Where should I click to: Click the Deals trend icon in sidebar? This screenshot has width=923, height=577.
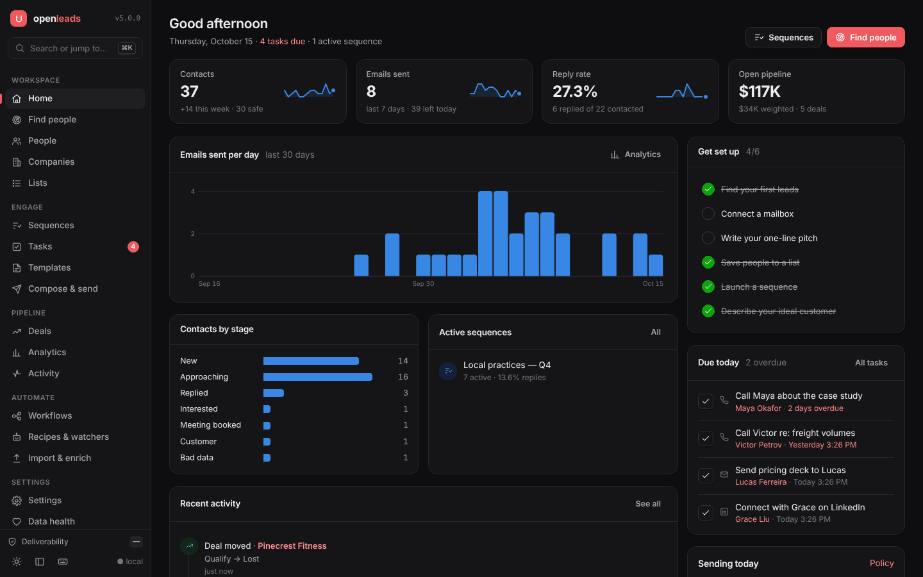click(17, 331)
